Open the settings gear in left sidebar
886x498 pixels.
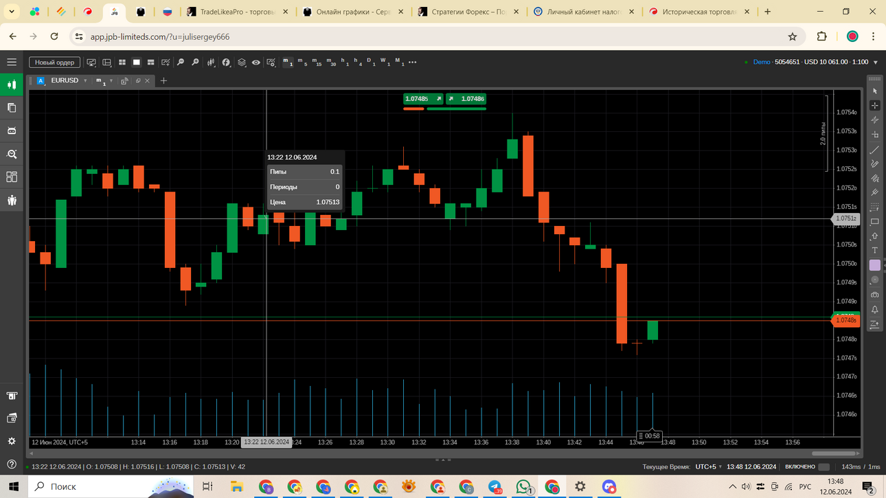[12, 441]
